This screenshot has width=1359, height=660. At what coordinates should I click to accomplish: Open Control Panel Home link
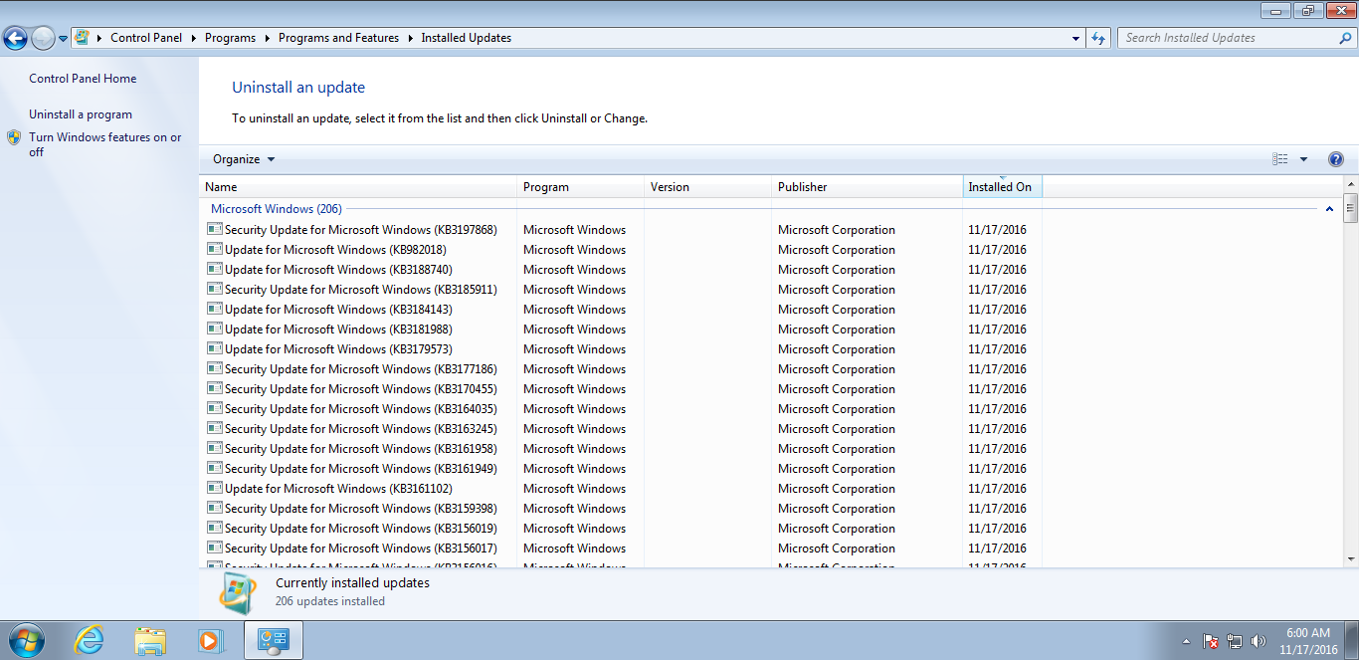point(83,79)
